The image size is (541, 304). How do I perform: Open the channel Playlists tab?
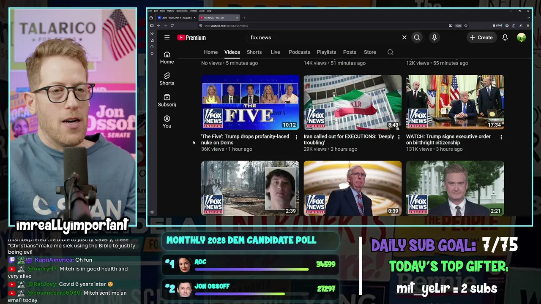pyautogui.click(x=326, y=52)
